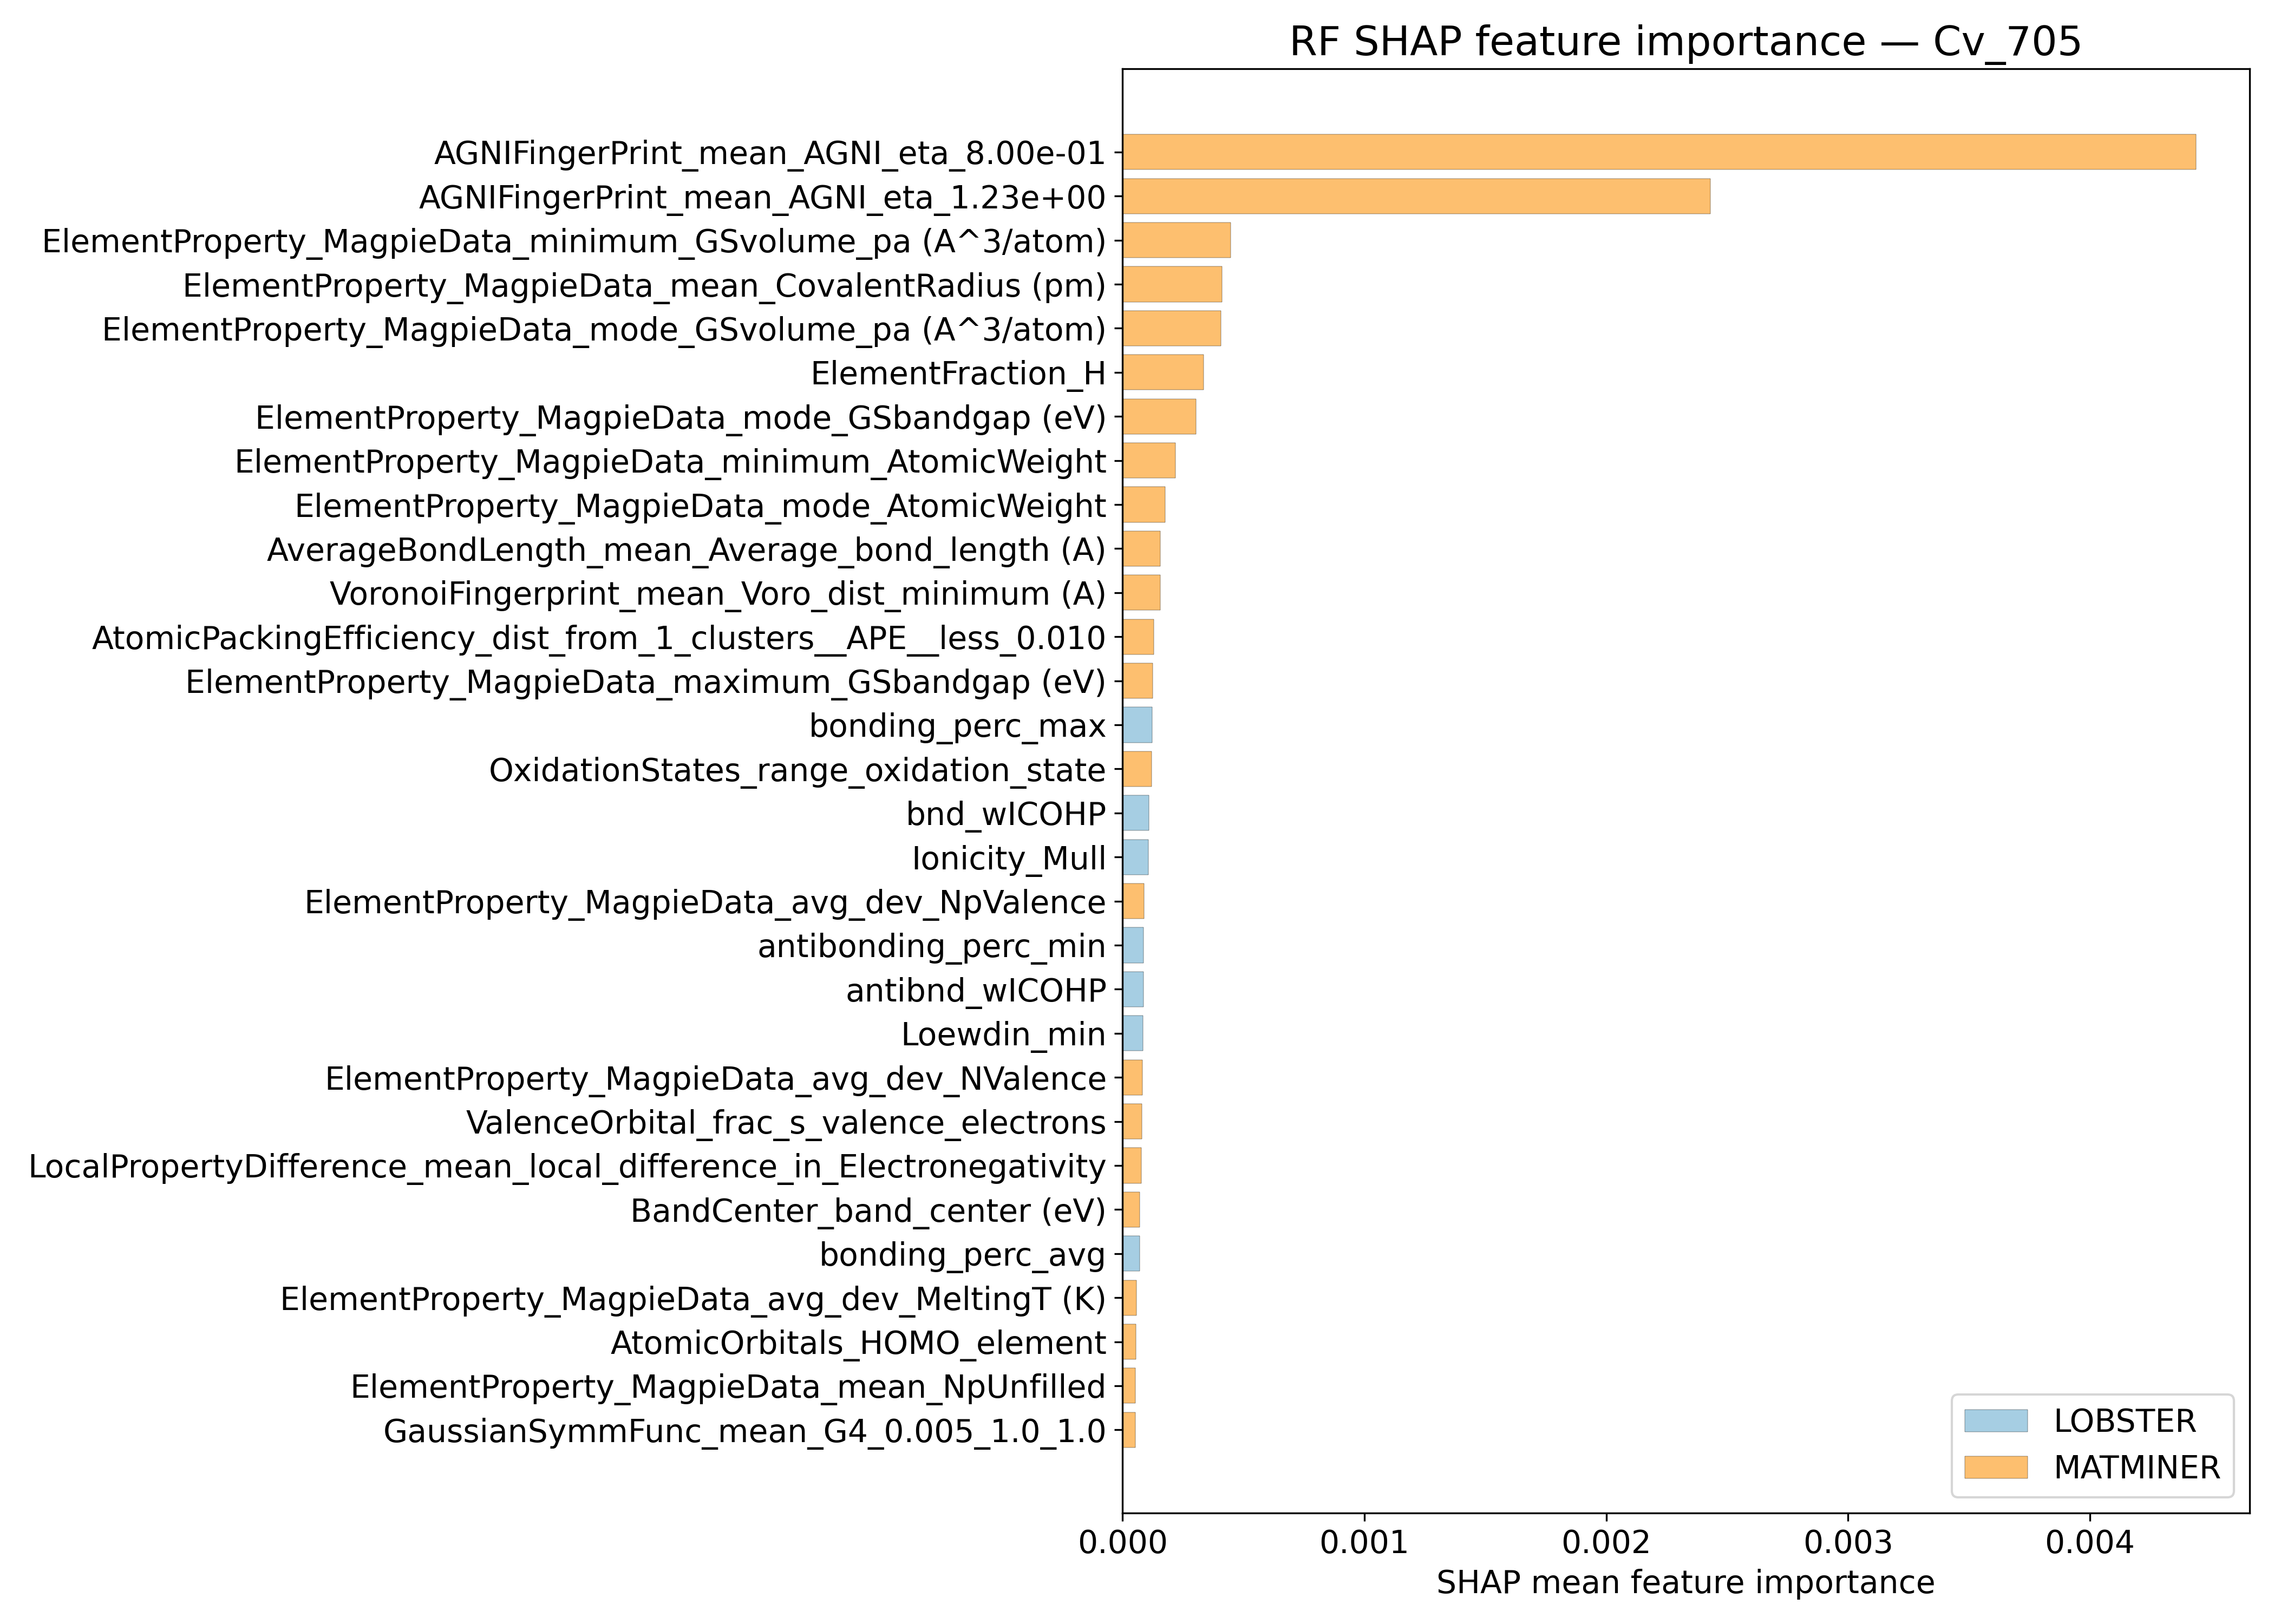This screenshot has height=1624, width=2274.
Task: Click the chart title RF SHAP feature importance
Action: point(1685,42)
